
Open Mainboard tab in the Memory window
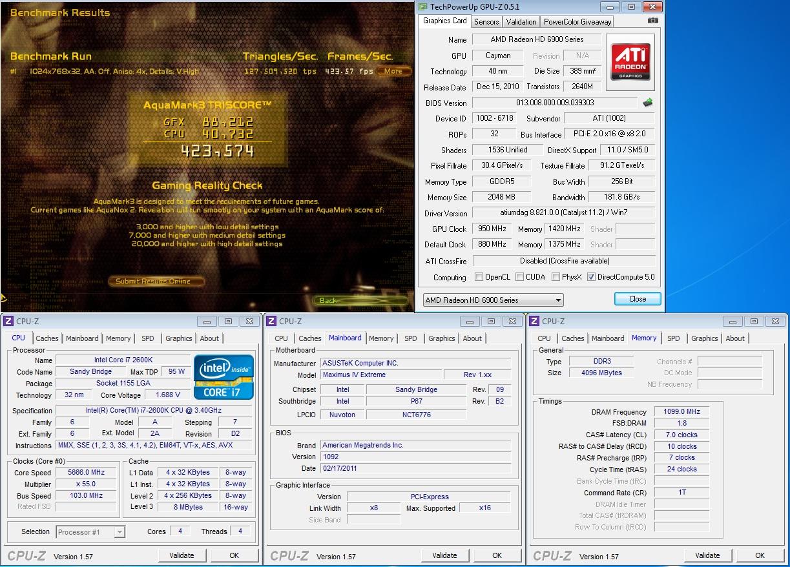click(608, 338)
